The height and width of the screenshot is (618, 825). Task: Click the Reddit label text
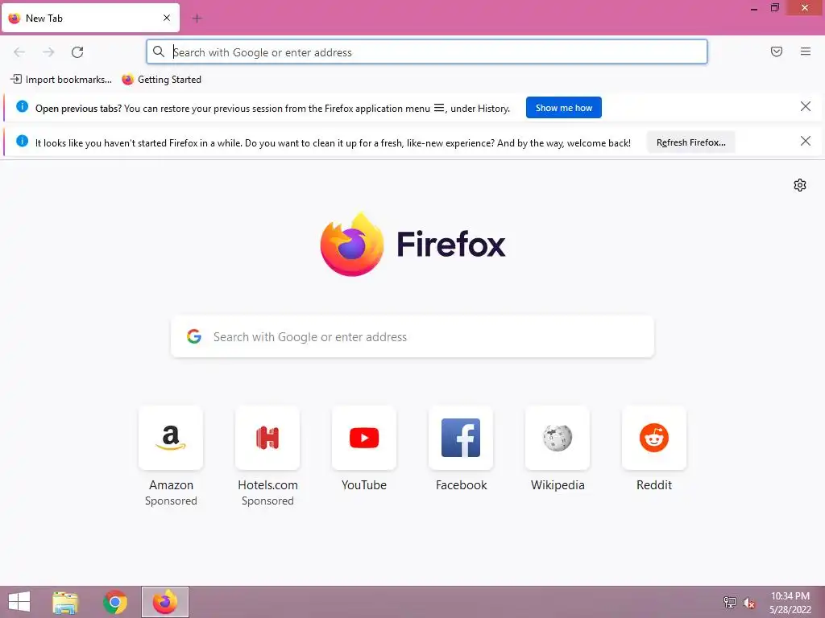[654, 485]
